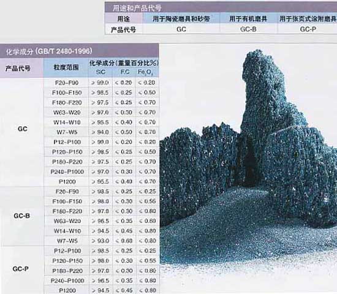Click the Fe2O3 column header
Screen dimensions: 337x294
[145, 72]
